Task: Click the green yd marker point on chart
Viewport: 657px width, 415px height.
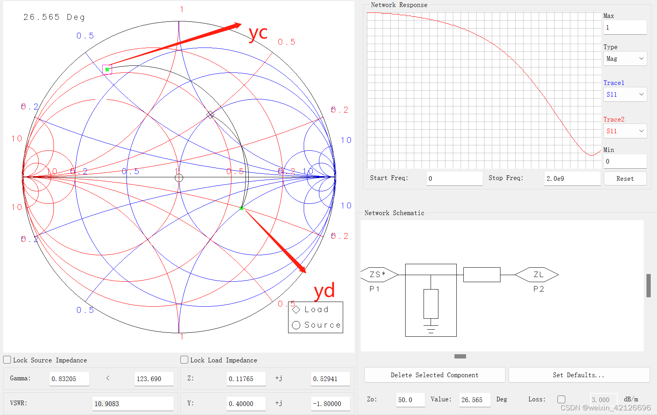Action: [241, 208]
